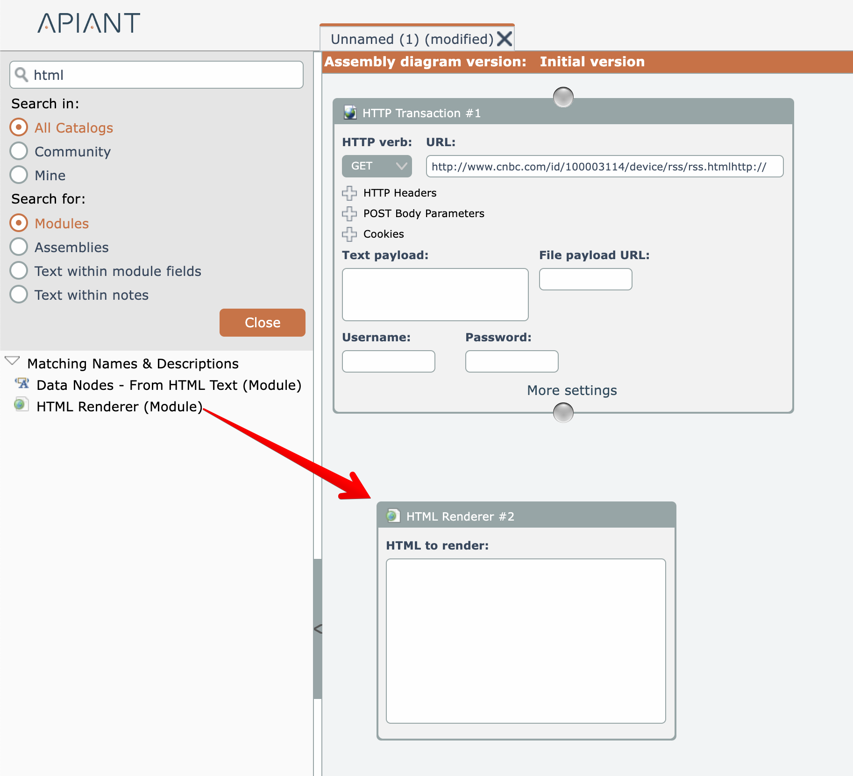Collapse the Matching Names & Descriptions list
The image size is (853, 776).
point(12,361)
